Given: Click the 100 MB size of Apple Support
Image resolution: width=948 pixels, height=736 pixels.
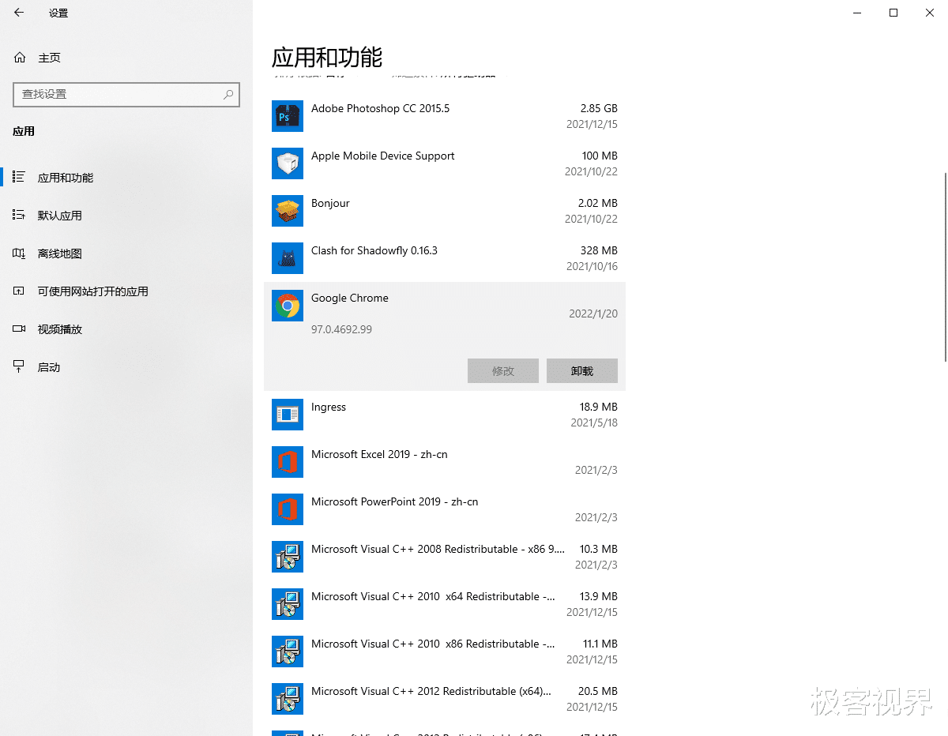Looking at the screenshot, I should coord(600,156).
